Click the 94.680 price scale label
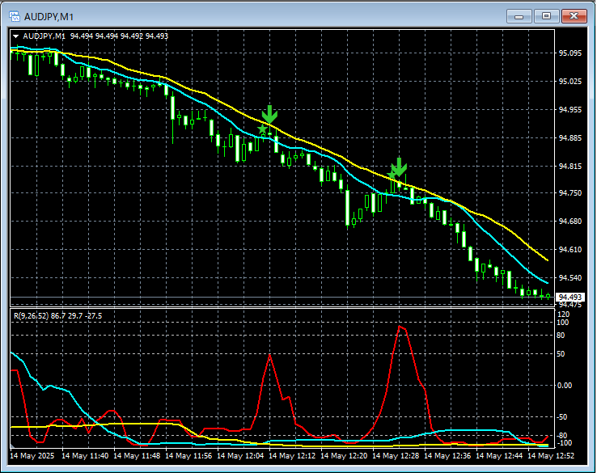The image size is (597, 473). [570, 221]
